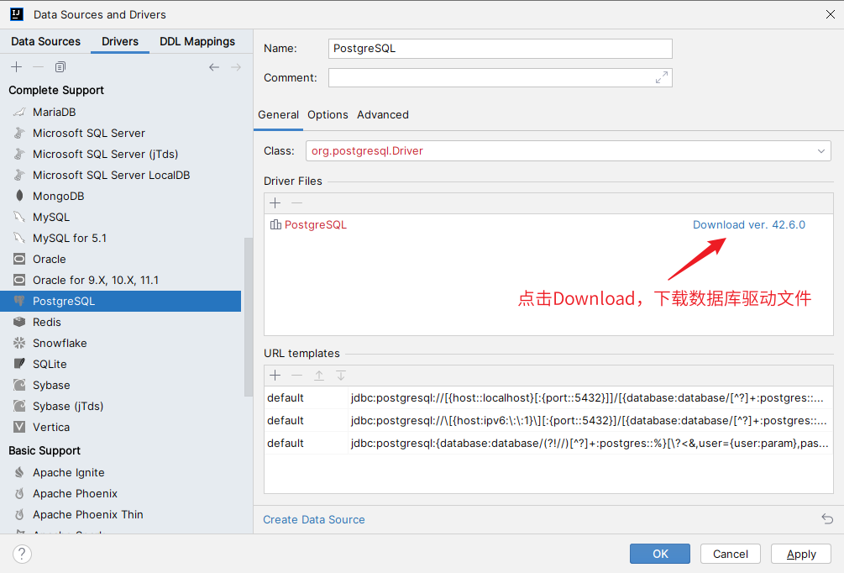Click the back navigation arrow icon

tap(214, 67)
